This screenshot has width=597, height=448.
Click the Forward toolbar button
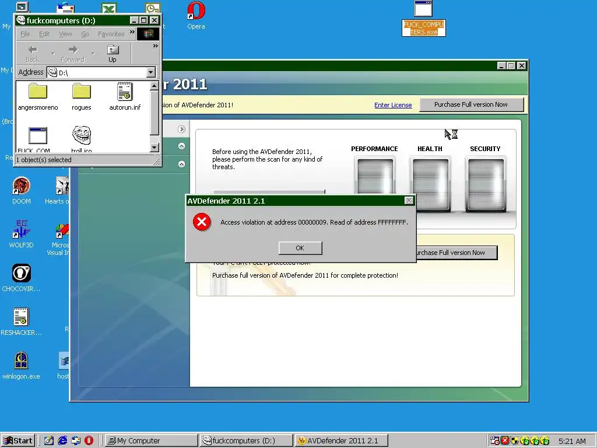(72, 54)
